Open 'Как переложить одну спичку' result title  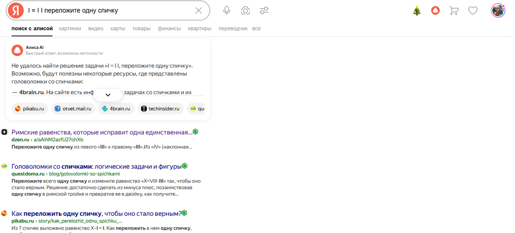pos(97,213)
